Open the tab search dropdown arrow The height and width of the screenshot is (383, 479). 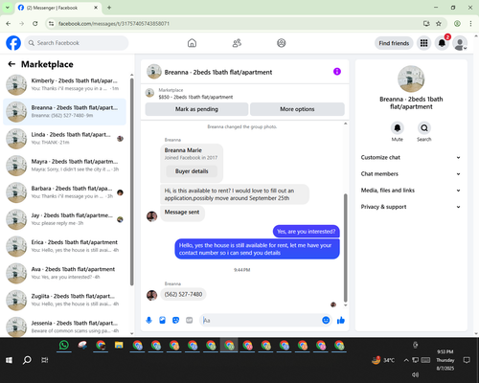[x=8, y=8]
